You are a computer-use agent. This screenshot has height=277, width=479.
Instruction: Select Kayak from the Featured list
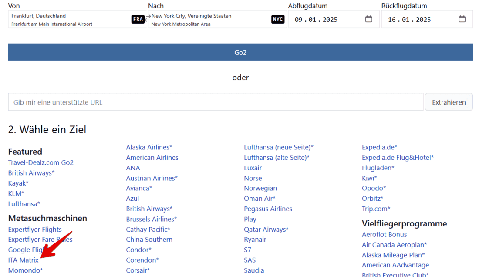click(x=18, y=183)
